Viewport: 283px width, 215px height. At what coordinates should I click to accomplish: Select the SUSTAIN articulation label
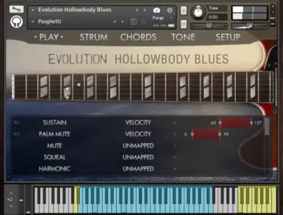click(x=55, y=123)
